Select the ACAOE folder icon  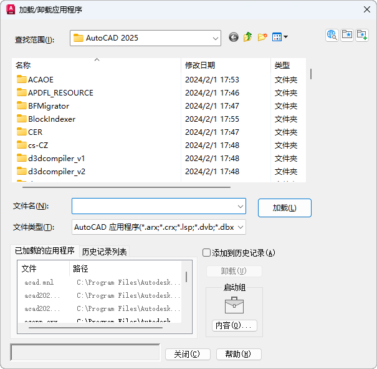(22, 79)
